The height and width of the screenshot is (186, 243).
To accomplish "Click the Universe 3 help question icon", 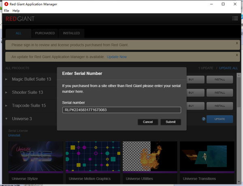I will (x=204, y=119).
